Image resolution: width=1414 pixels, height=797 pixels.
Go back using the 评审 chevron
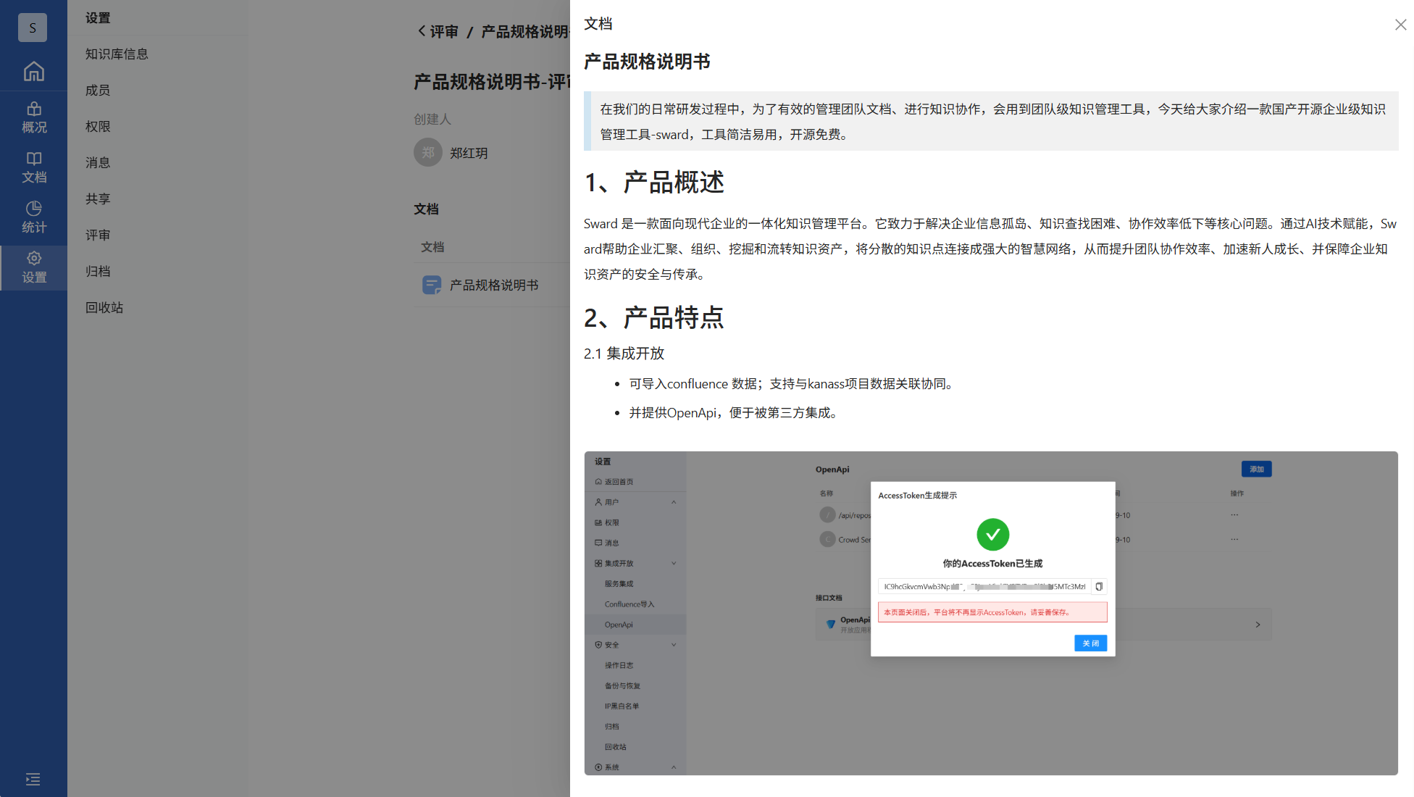click(x=422, y=31)
